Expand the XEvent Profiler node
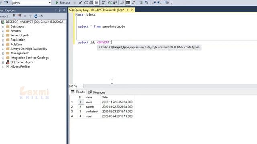257x144 pixels. [3, 67]
